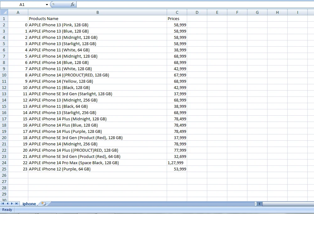The image size is (314, 235).
Task: Select column C header
Action: [177, 13]
